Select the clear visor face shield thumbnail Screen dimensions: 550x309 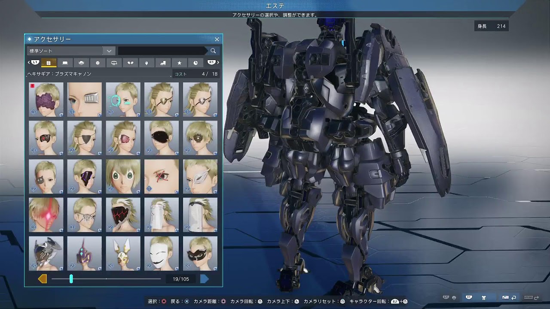pyautogui.click(x=200, y=215)
